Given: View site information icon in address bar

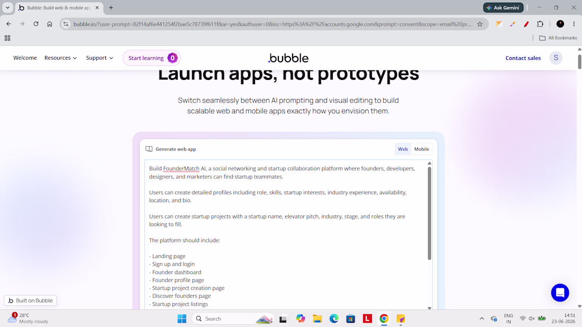Looking at the screenshot, I should [66, 24].
